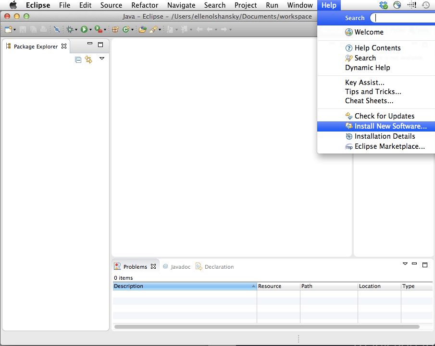Click the Print toolbar icon
The width and height of the screenshot is (435, 346).
coord(44,29)
